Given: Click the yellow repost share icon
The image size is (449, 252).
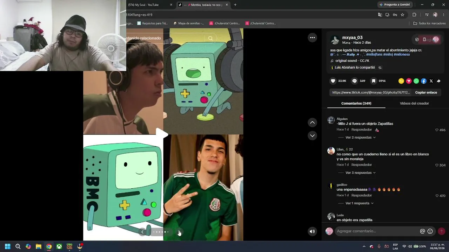Looking at the screenshot, I should point(401,81).
